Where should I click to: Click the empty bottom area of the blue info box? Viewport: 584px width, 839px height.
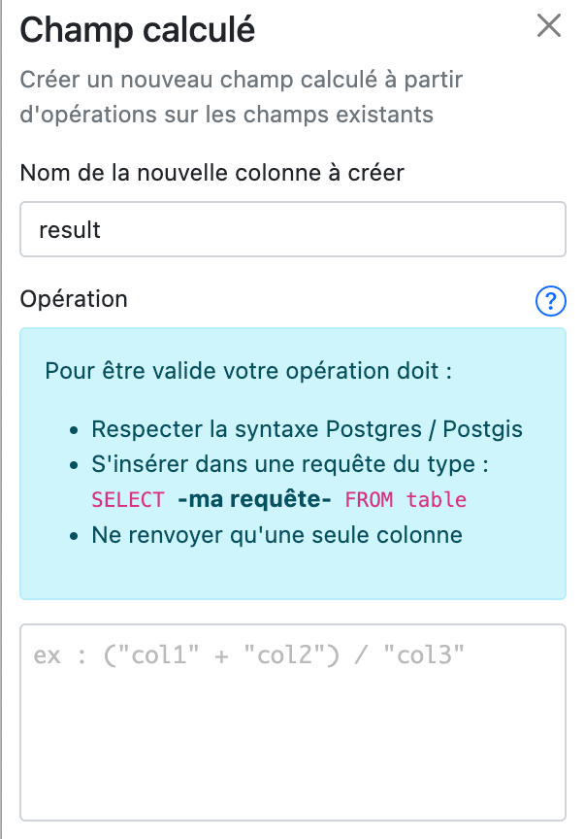(x=292, y=577)
